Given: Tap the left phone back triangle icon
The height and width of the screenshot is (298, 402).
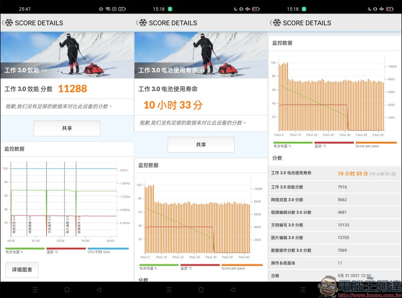Looking at the screenshot, I should [x=99, y=290].
